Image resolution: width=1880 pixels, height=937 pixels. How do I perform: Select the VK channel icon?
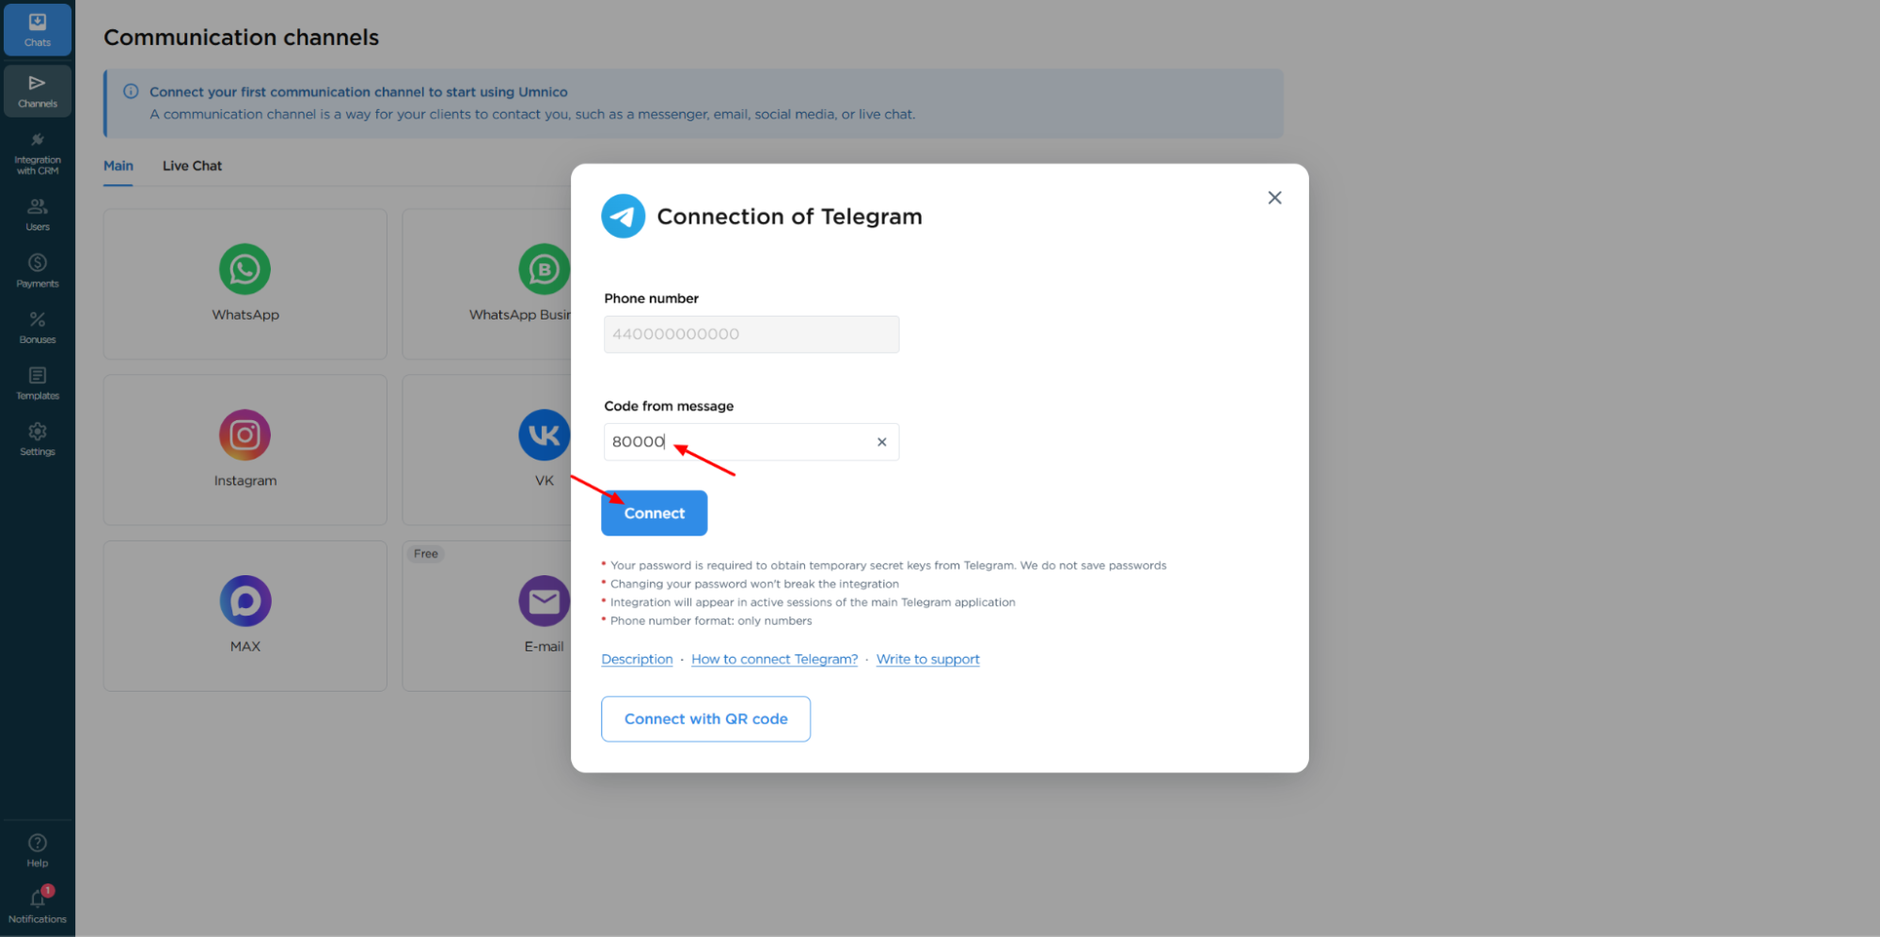point(545,435)
